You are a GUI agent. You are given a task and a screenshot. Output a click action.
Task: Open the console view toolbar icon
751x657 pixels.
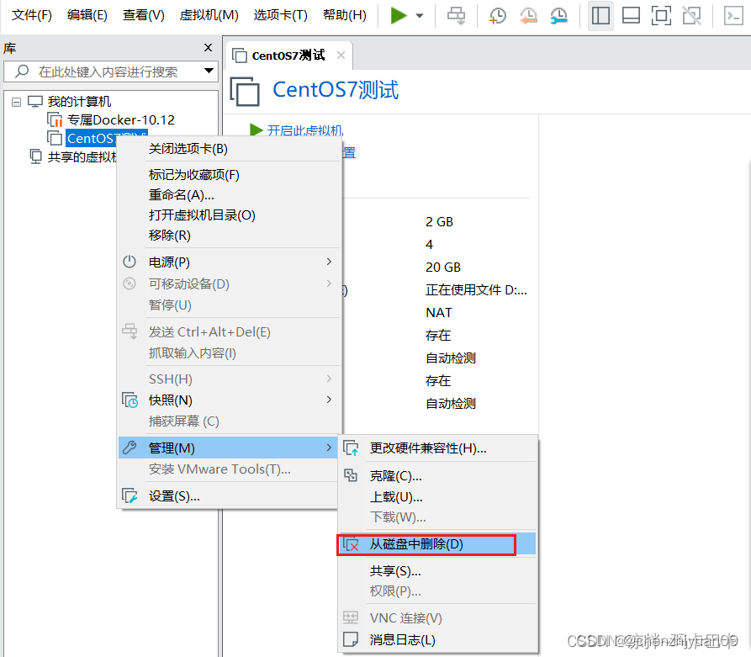[x=733, y=16]
